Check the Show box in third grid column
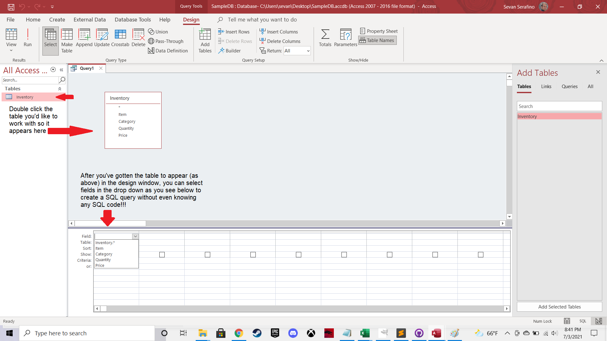This screenshot has height=341, width=607. (207, 254)
